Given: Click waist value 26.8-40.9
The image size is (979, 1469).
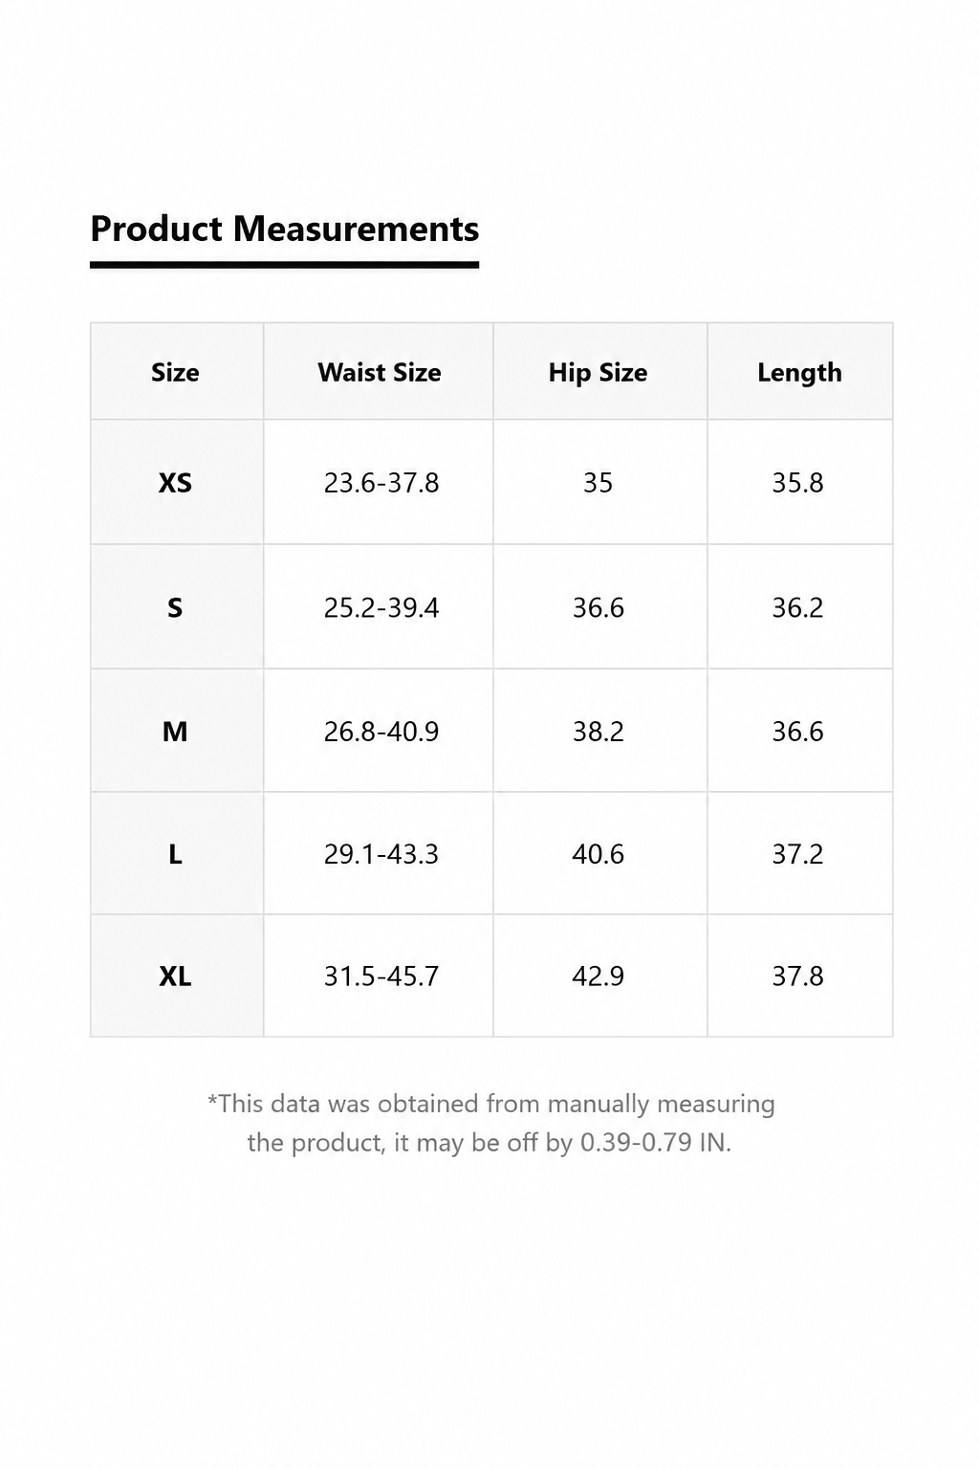Looking at the screenshot, I should tap(381, 732).
